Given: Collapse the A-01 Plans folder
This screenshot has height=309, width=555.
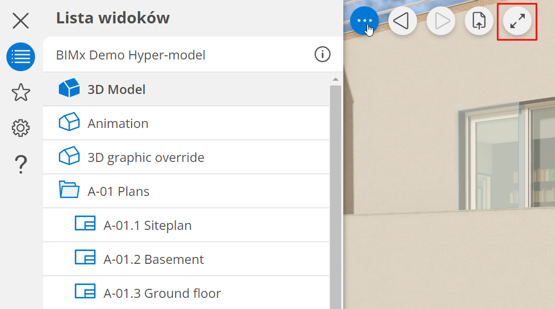Looking at the screenshot, I should click(x=68, y=190).
